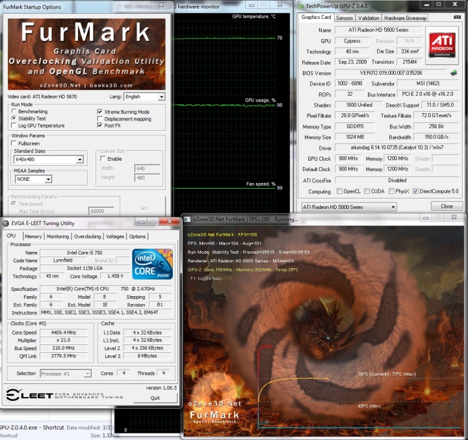Viewport: 468px width, 440px height.
Task: Toggle the Post FX checkbox
Action: point(99,125)
